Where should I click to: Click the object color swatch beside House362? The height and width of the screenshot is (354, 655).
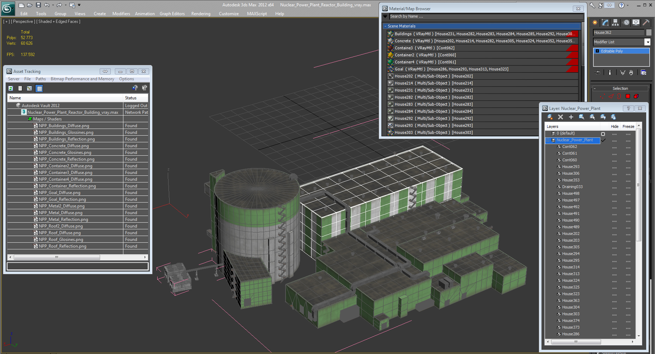(648, 32)
